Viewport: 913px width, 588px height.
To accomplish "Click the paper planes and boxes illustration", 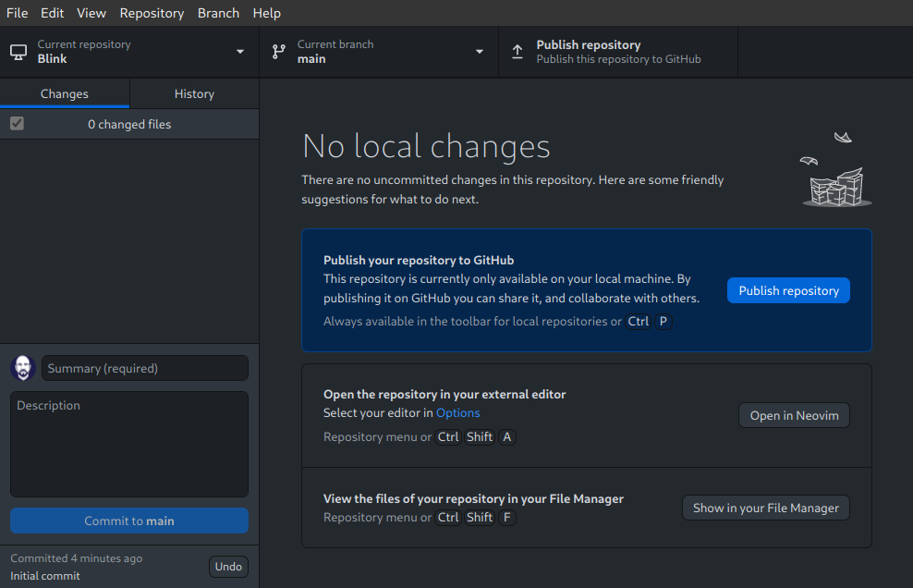I will click(x=836, y=169).
